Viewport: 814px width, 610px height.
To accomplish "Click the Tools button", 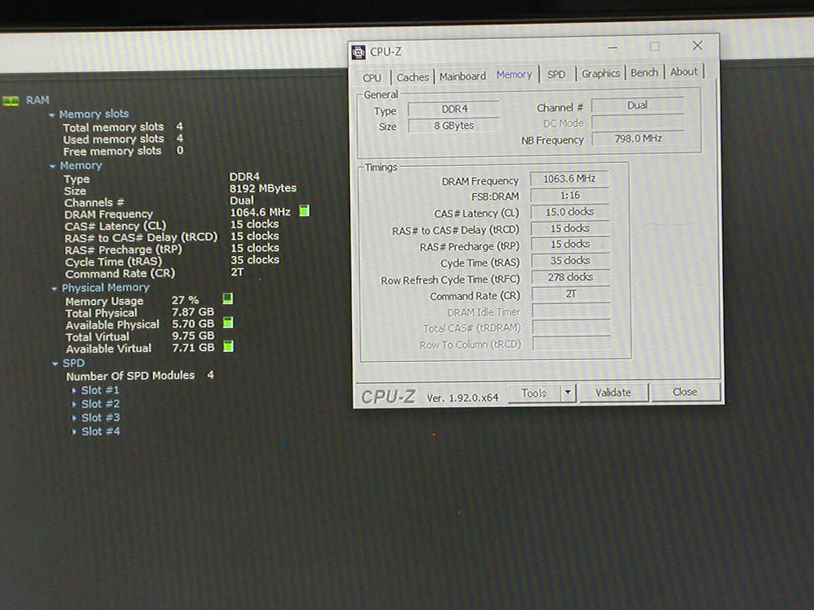I will [x=534, y=393].
